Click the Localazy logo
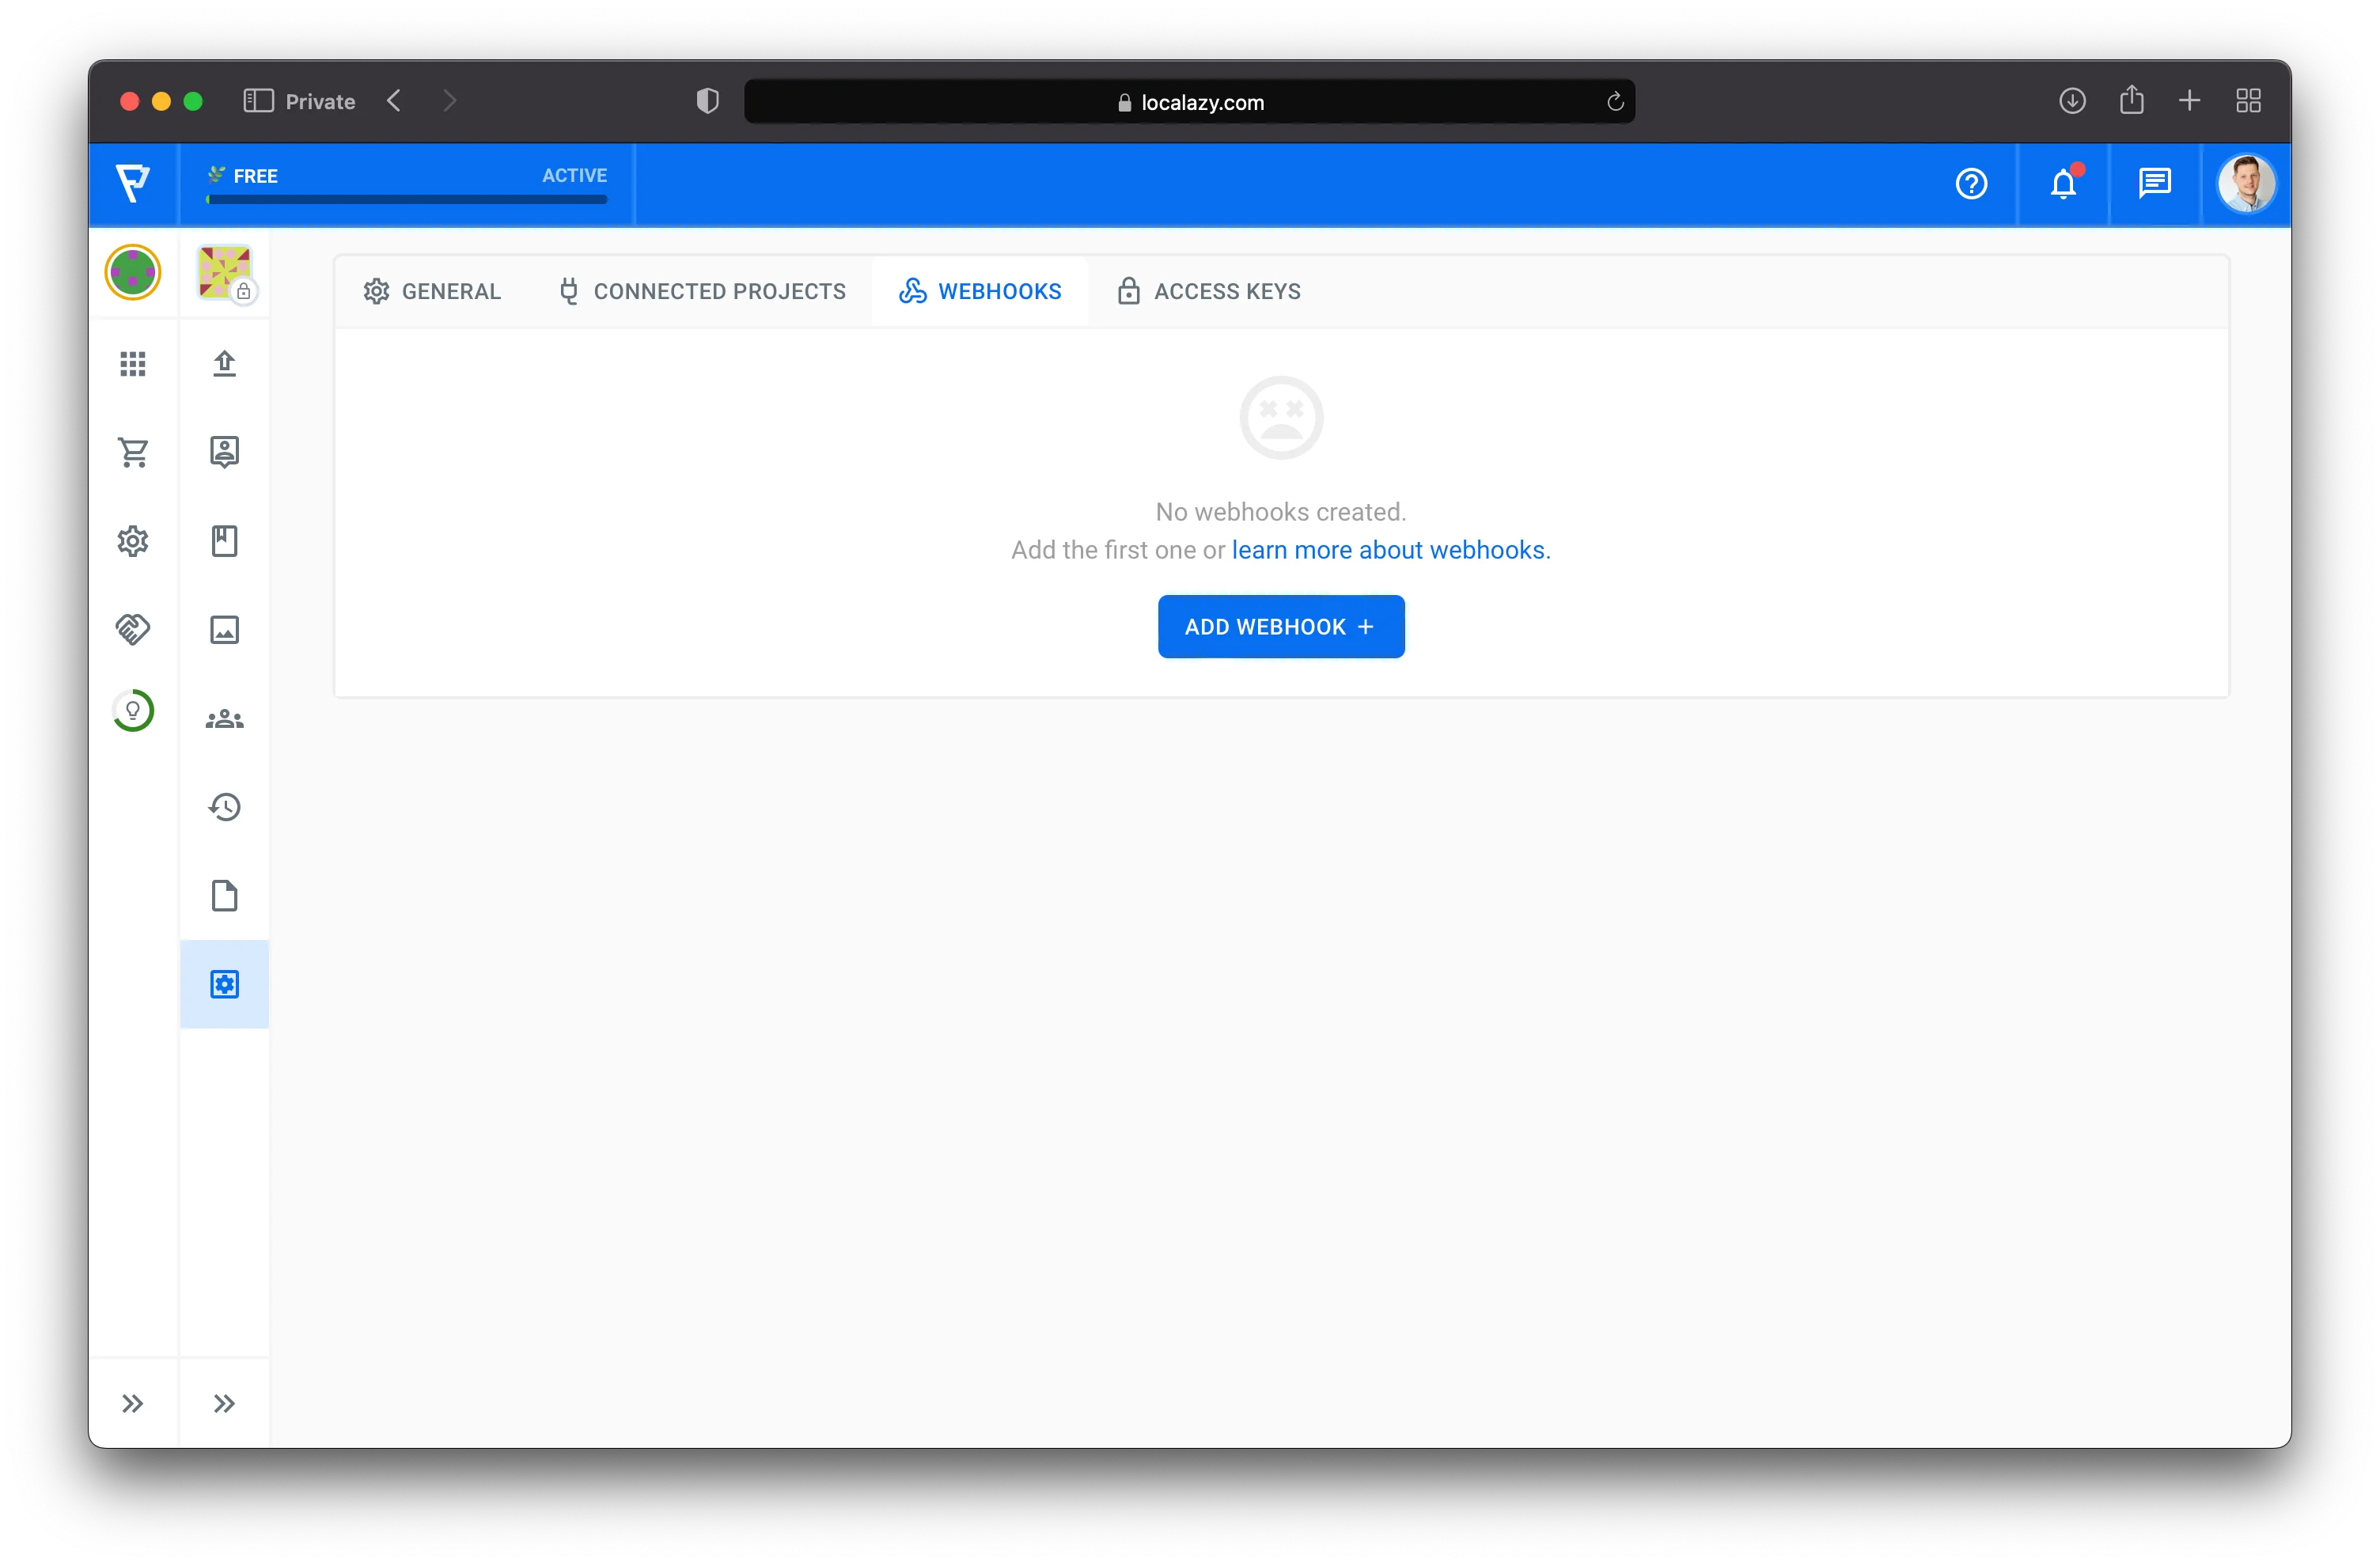Screen dimensions: 2380x1565 pos(133,183)
